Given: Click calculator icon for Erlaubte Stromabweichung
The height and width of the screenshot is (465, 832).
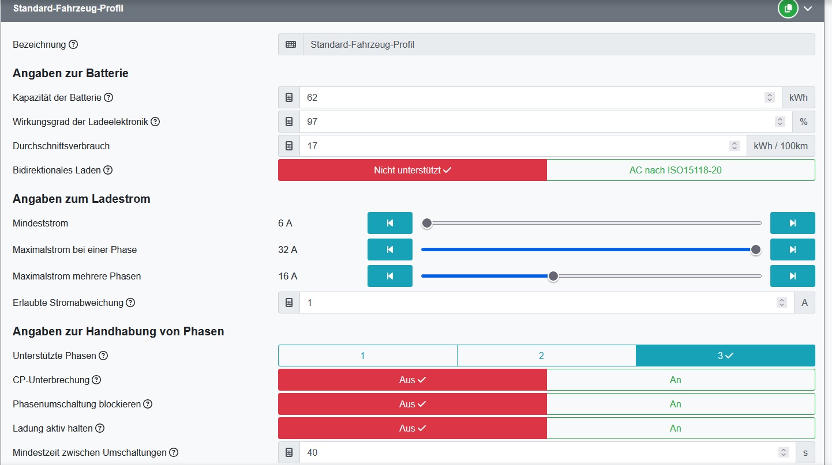Looking at the screenshot, I should 289,303.
